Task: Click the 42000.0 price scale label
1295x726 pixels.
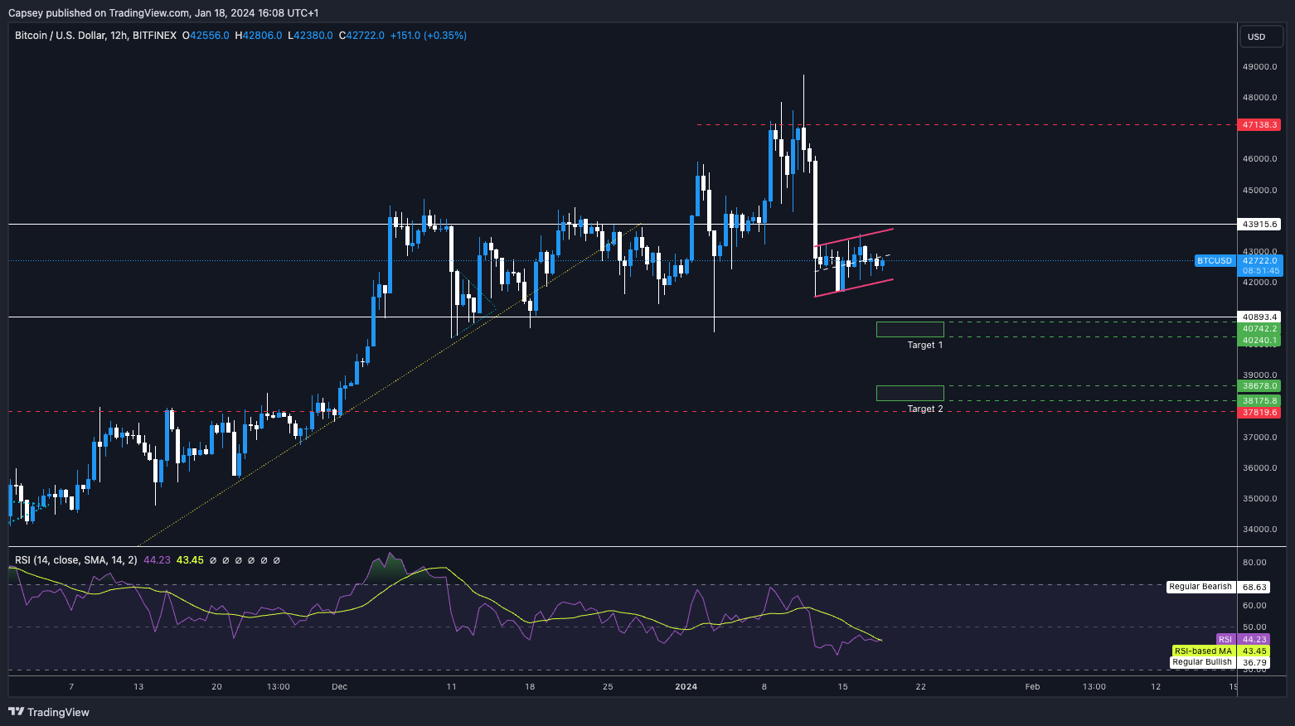Action: pos(1259,282)
